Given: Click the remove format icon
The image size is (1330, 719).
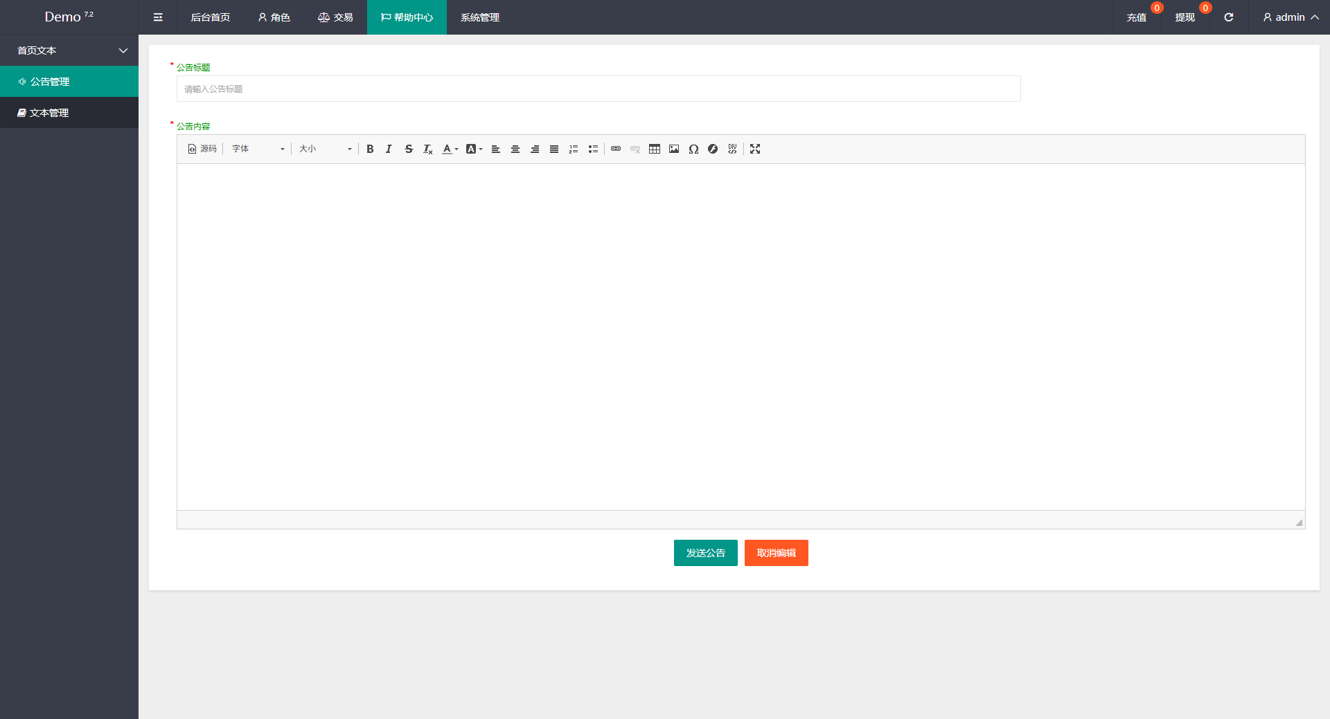Looking at the screenshot, I should (428, 149).
